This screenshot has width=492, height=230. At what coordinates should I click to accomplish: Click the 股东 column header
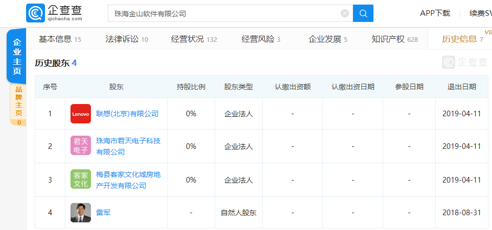[x=116, y=87]
